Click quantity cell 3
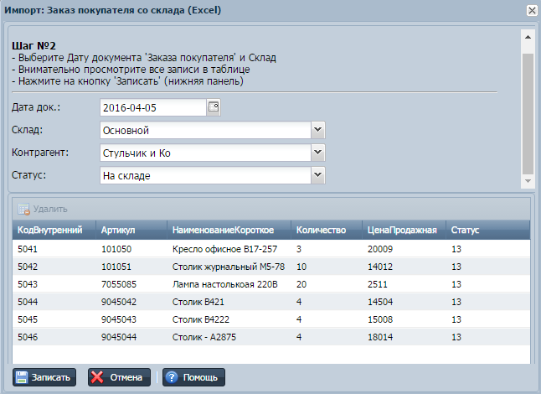 pyautogui.click(x=327, y=249)
